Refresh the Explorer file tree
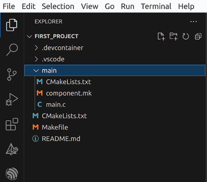 point(186,36)
